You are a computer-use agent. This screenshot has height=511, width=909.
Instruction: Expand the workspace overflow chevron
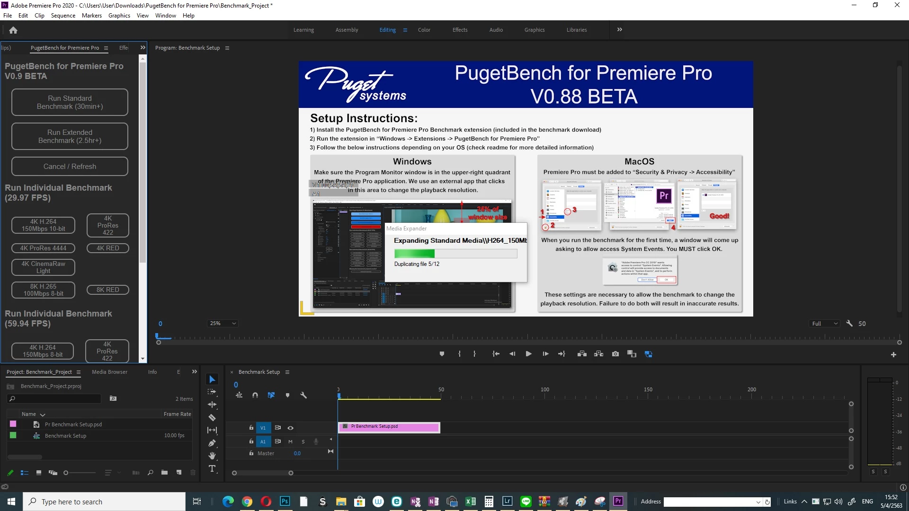coord(619,30)
